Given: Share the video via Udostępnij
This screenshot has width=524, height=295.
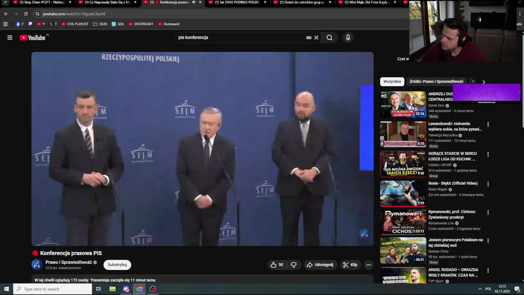Looking at the screenshot, I should [321, 265].
